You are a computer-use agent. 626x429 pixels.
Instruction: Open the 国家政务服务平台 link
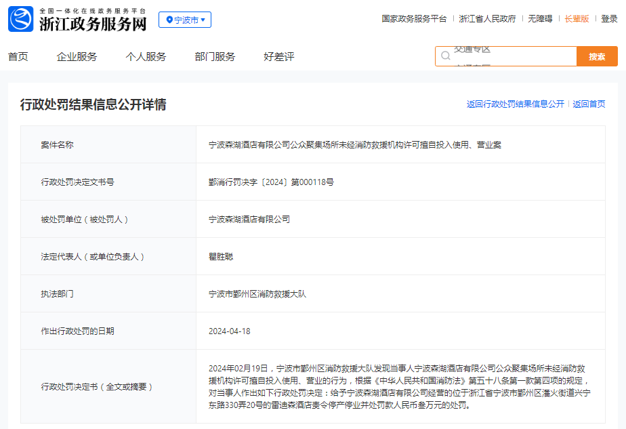coord(414,19)
